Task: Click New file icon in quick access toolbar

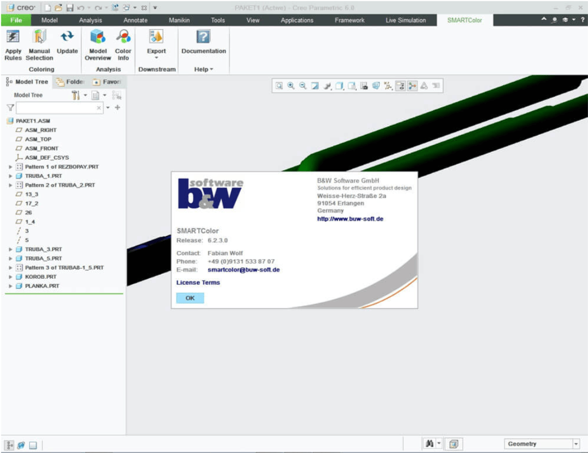Action: pos(48,7)
